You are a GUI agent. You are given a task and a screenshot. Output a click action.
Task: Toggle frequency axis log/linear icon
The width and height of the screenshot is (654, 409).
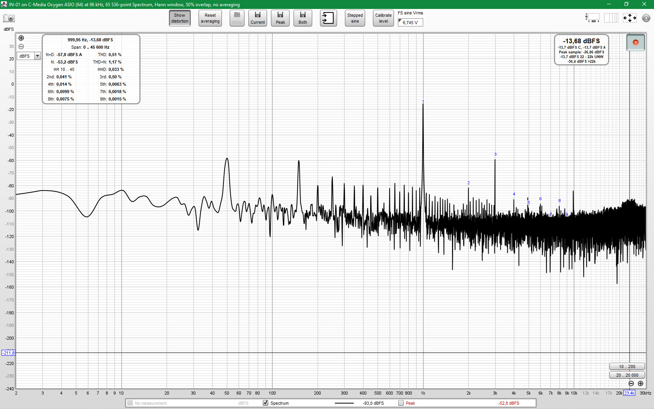coord(611,18)
